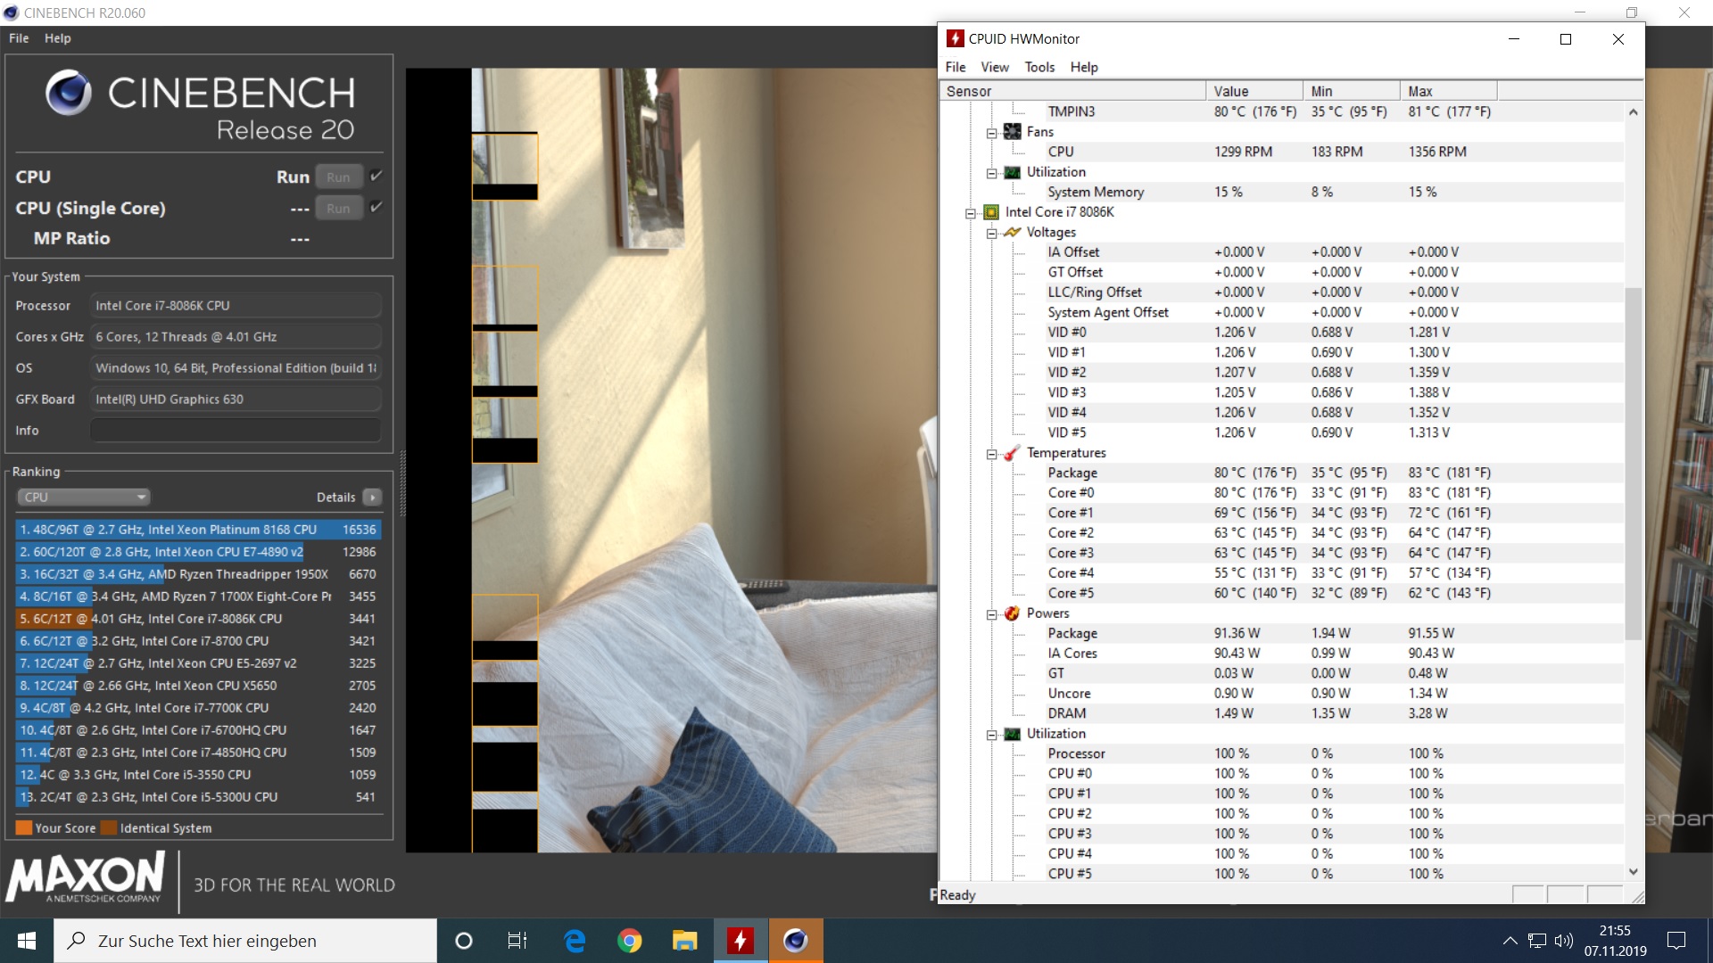Open the Ranking CPU dropdown

click(83, 497)
